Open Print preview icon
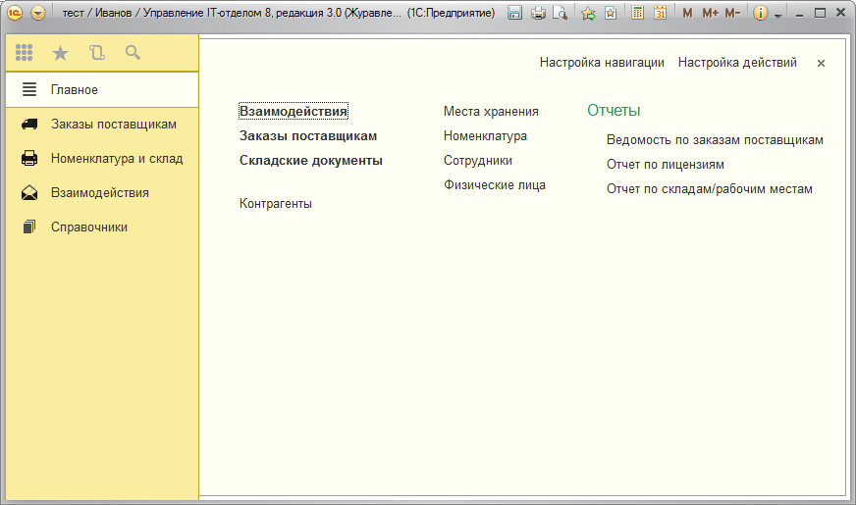Screen dimensions: 856x505 pyautogui.click(x=561, y=13)
